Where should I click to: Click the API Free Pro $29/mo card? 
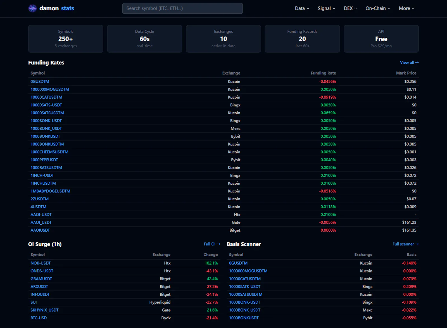point(381,39)
